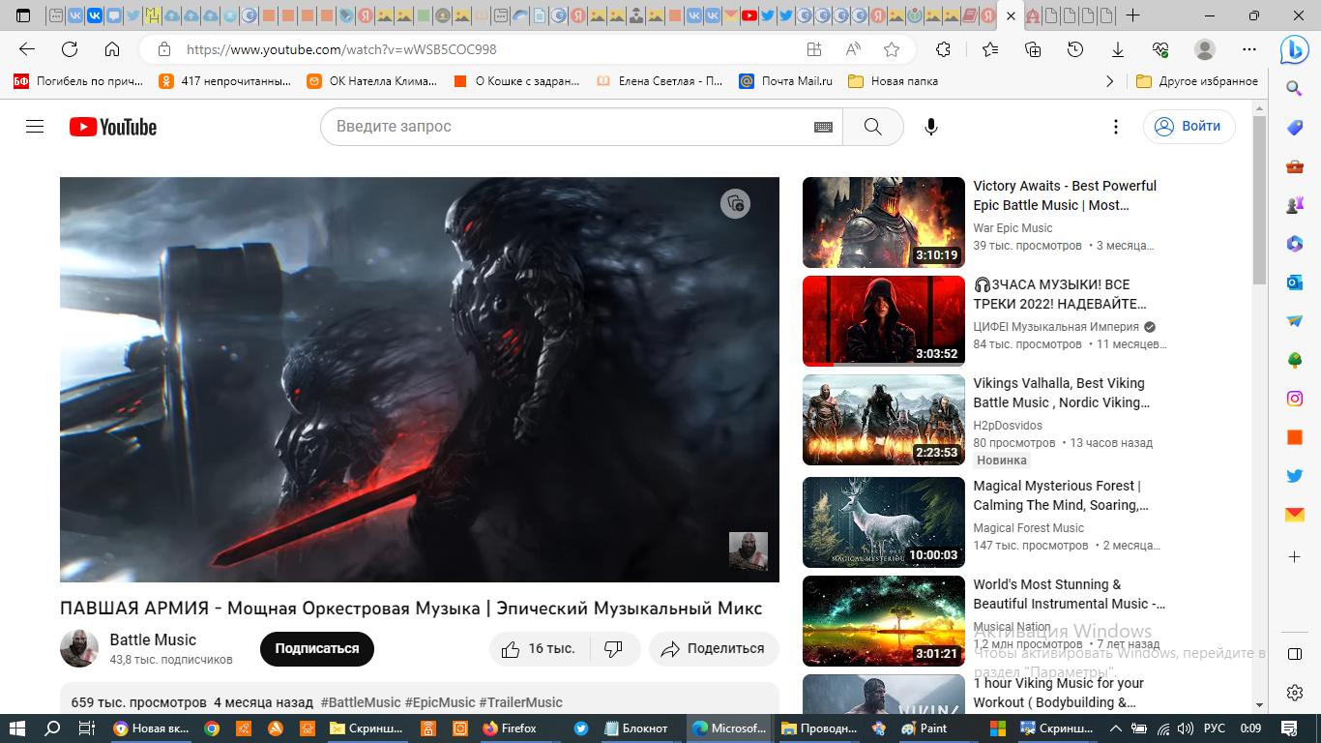Open 417 непрочитанны... bookmark
Screen dimensions: 1321x743
[x=224, y=81]
